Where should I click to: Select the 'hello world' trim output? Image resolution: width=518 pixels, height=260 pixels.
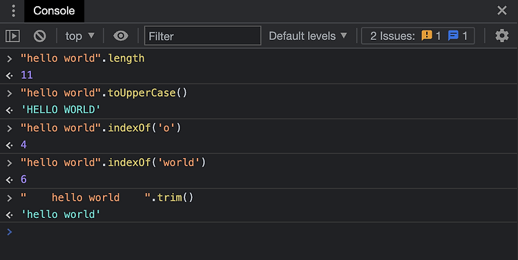[x=61, y=214]
